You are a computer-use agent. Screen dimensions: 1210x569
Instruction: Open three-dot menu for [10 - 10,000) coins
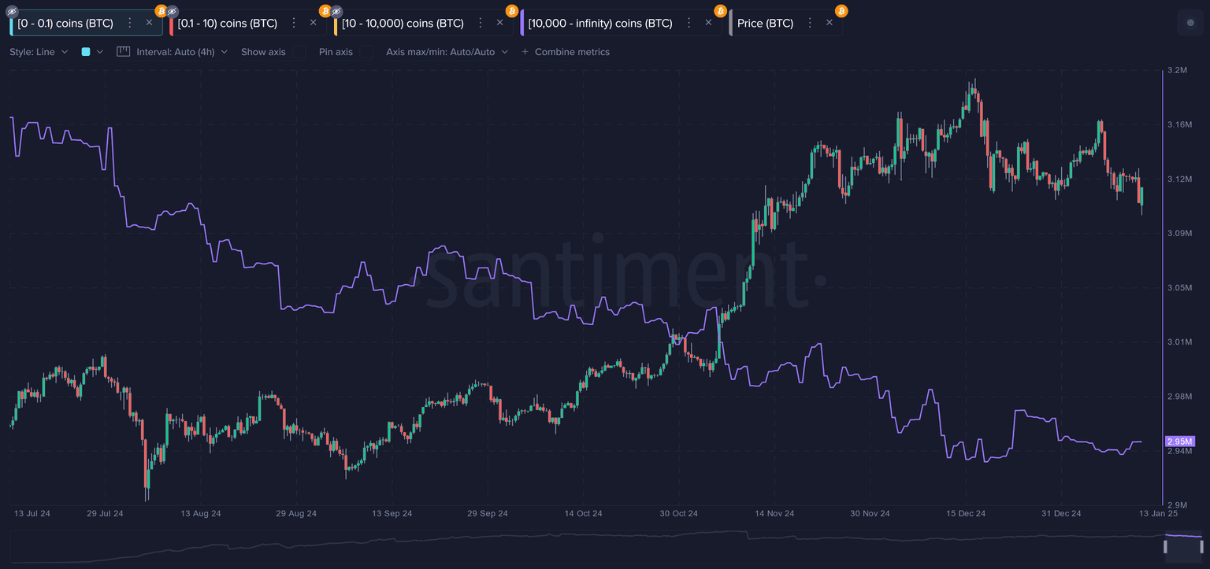tap(480, 23)
